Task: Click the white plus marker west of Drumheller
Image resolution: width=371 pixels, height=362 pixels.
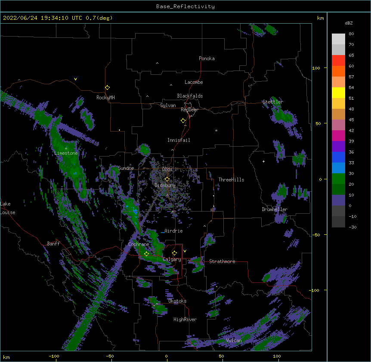Action: tap(263, 161)
